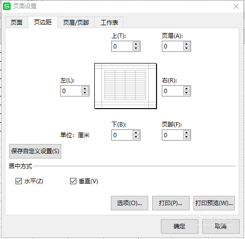Viewport: 245px width, 239px height.
Task: Decrease right margin with its down arrow
Action: [186, 93]
